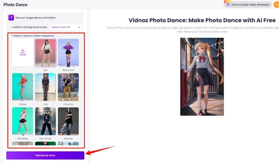Click the anime girl preview image
279x164 pixels.
(202, 77)
